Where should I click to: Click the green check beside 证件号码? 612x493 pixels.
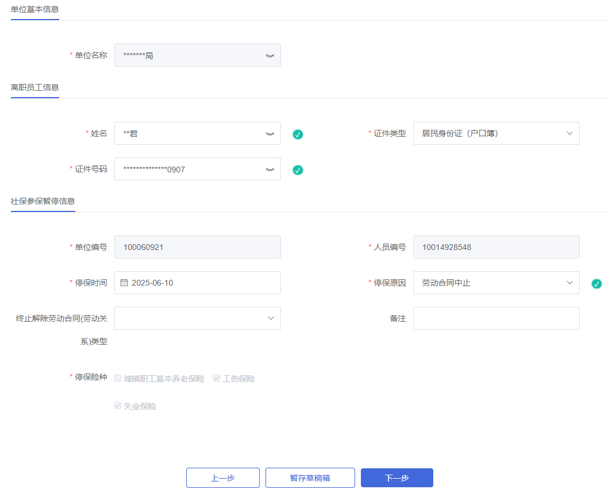click(298, 170)
